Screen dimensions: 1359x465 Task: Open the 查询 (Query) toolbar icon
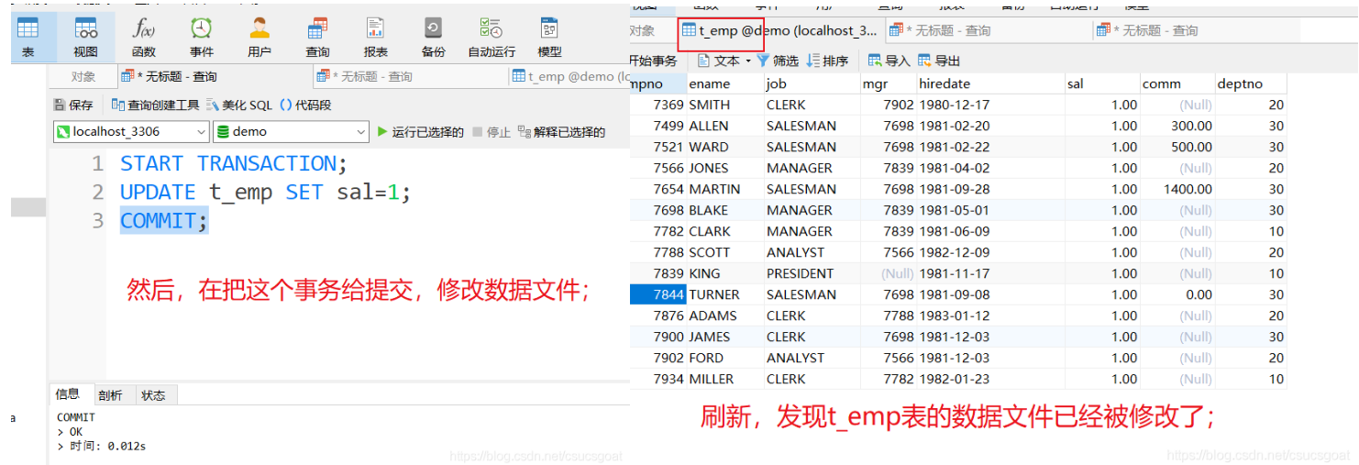318,37
